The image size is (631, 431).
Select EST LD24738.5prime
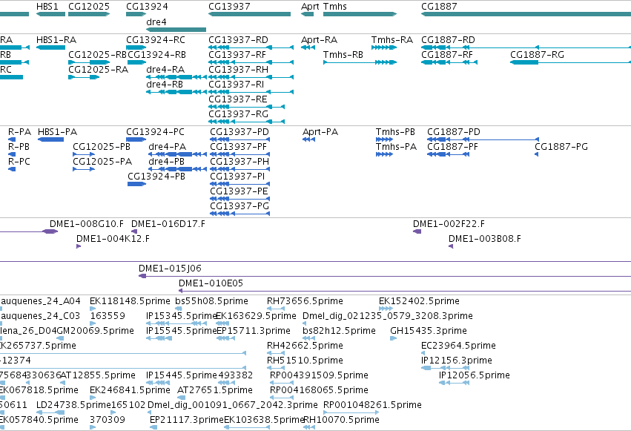click(50, 412)
